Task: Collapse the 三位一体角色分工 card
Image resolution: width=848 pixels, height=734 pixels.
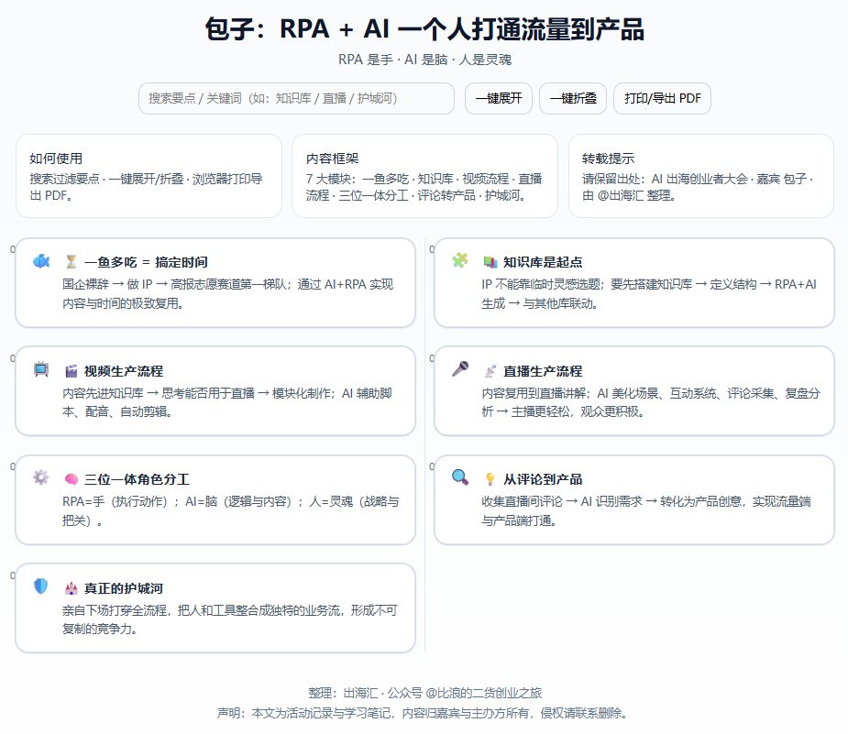Action: 215,478
